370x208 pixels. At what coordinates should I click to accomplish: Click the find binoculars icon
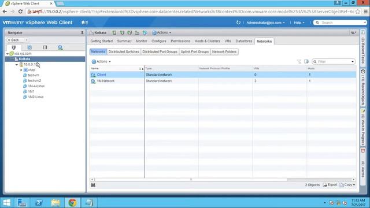[93, 185]
